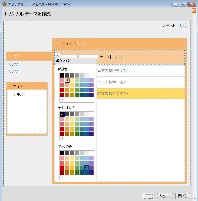Click the Firefox icon in title bar
198x201 pixels.
[5, 4]
